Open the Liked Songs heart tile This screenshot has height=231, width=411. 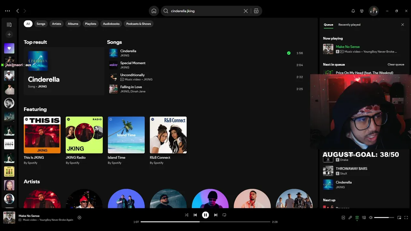point(9,48)
